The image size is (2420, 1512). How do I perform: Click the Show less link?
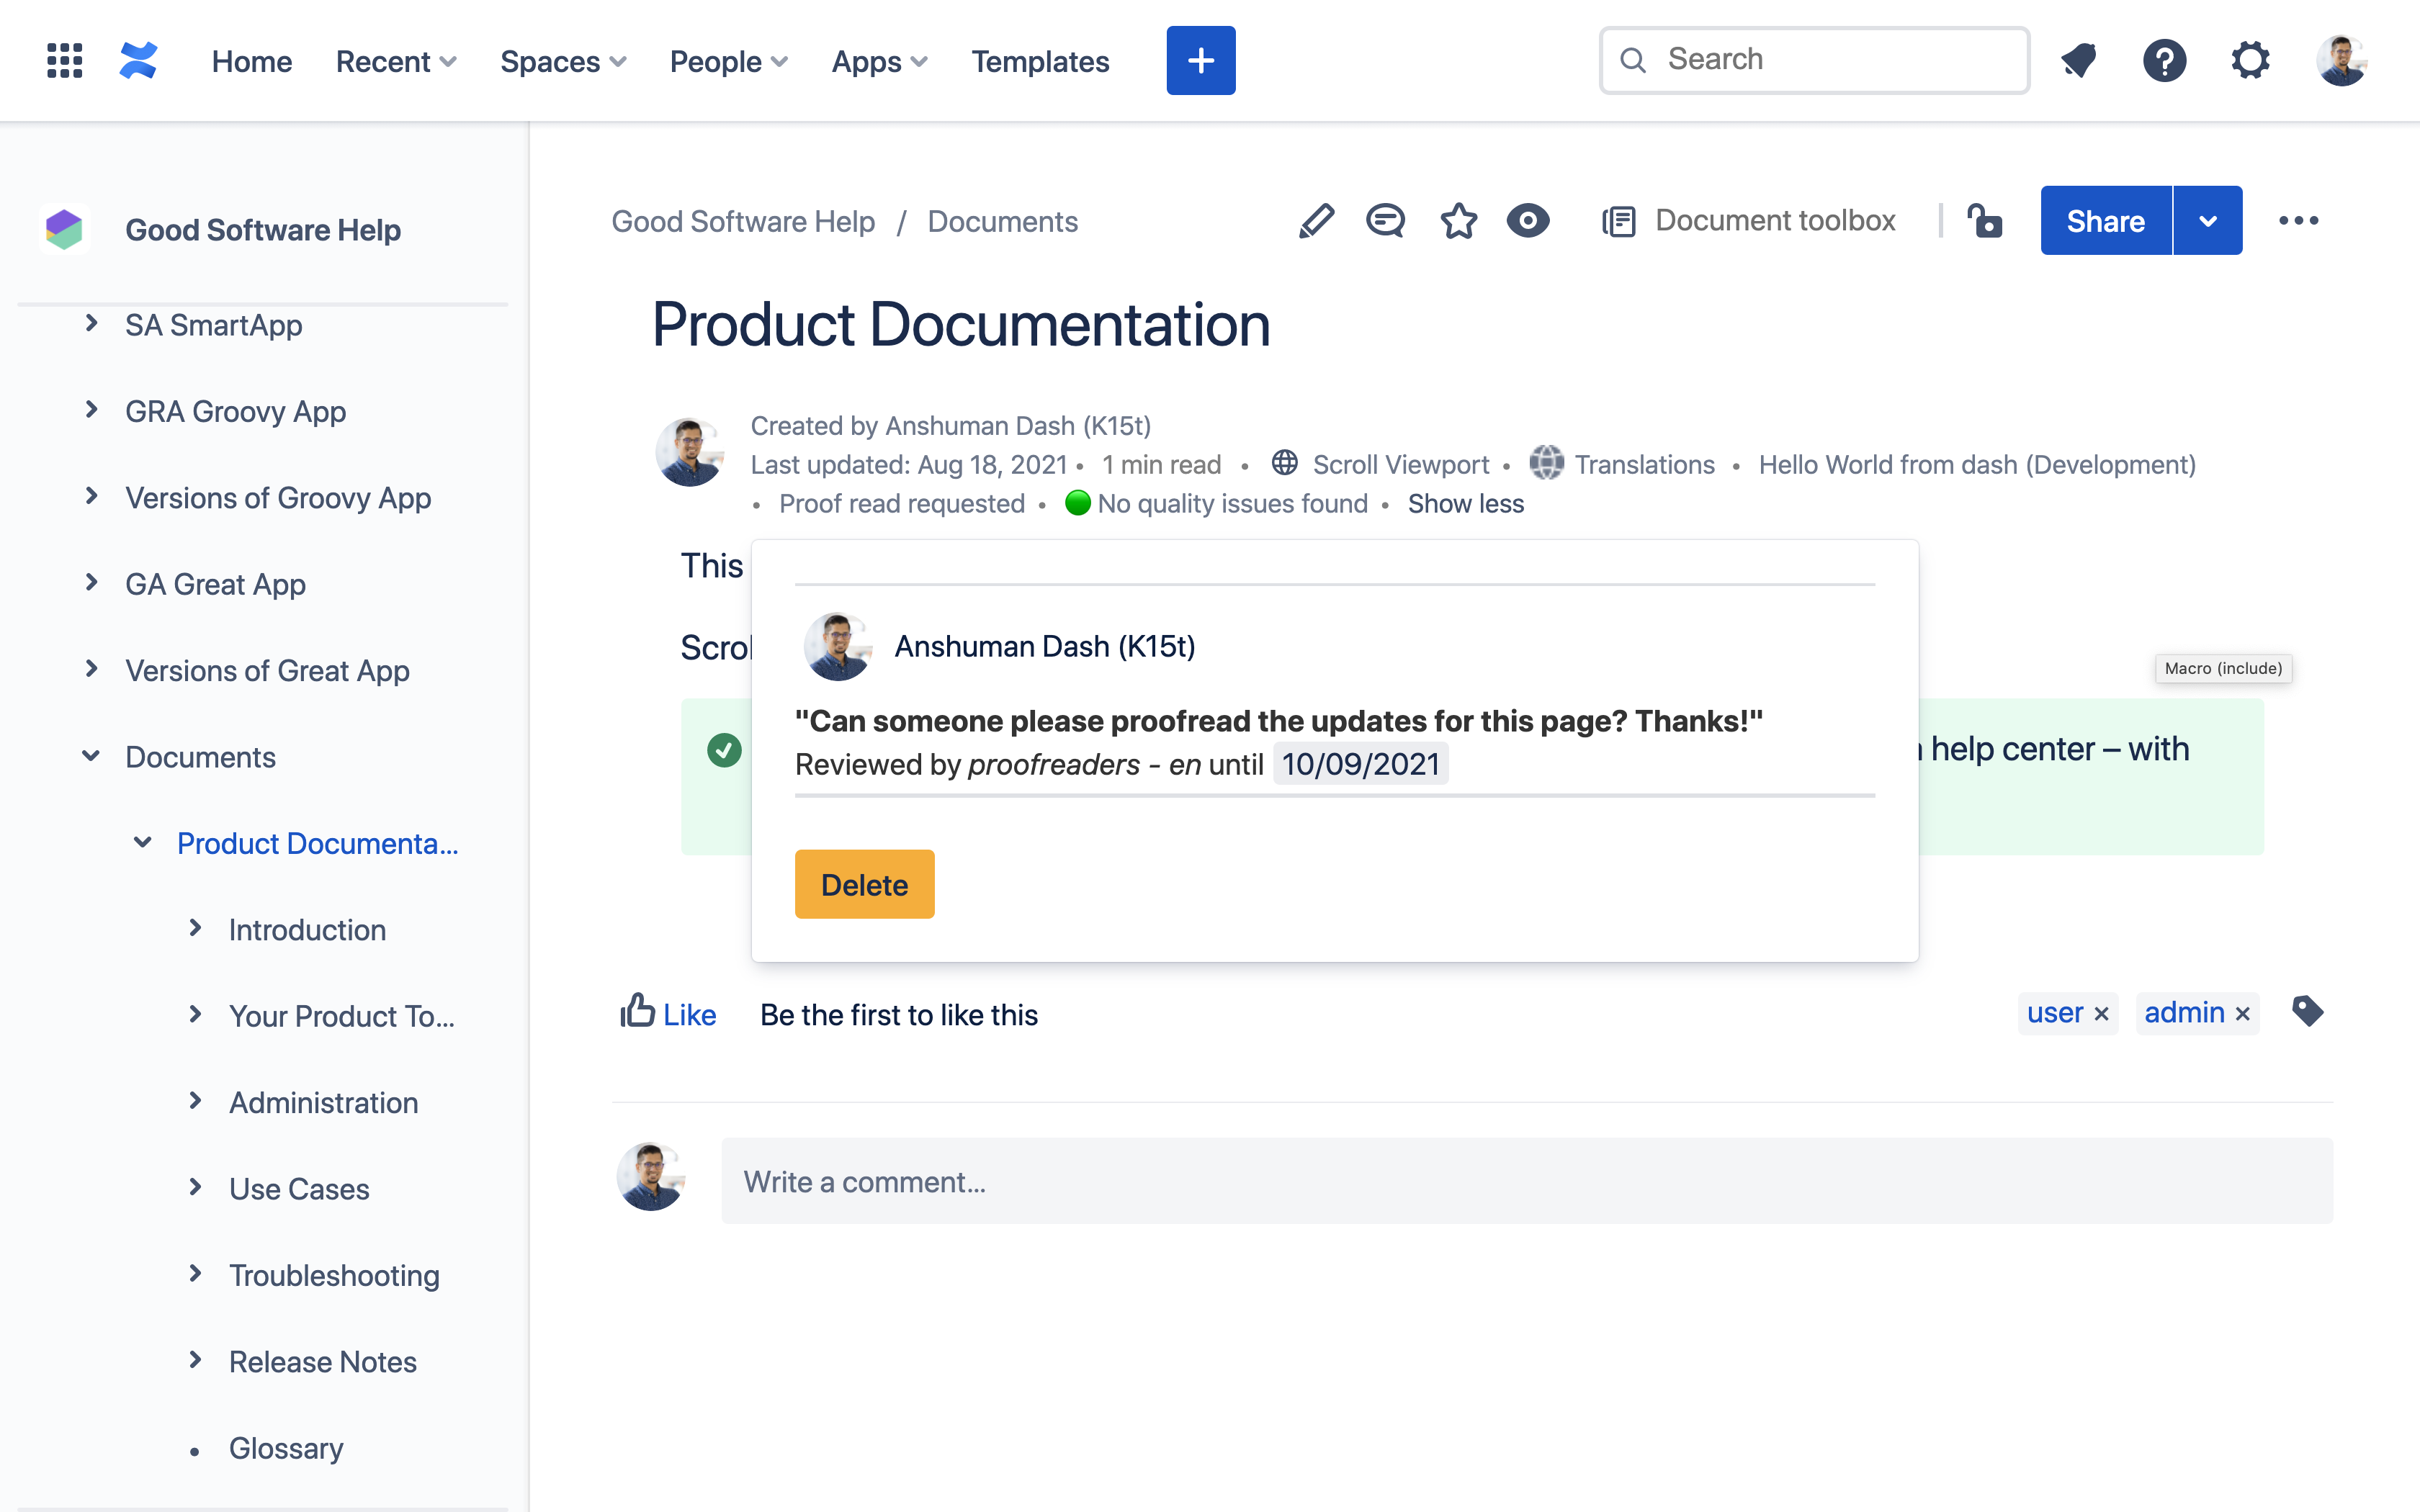[x=1465, y=504]
